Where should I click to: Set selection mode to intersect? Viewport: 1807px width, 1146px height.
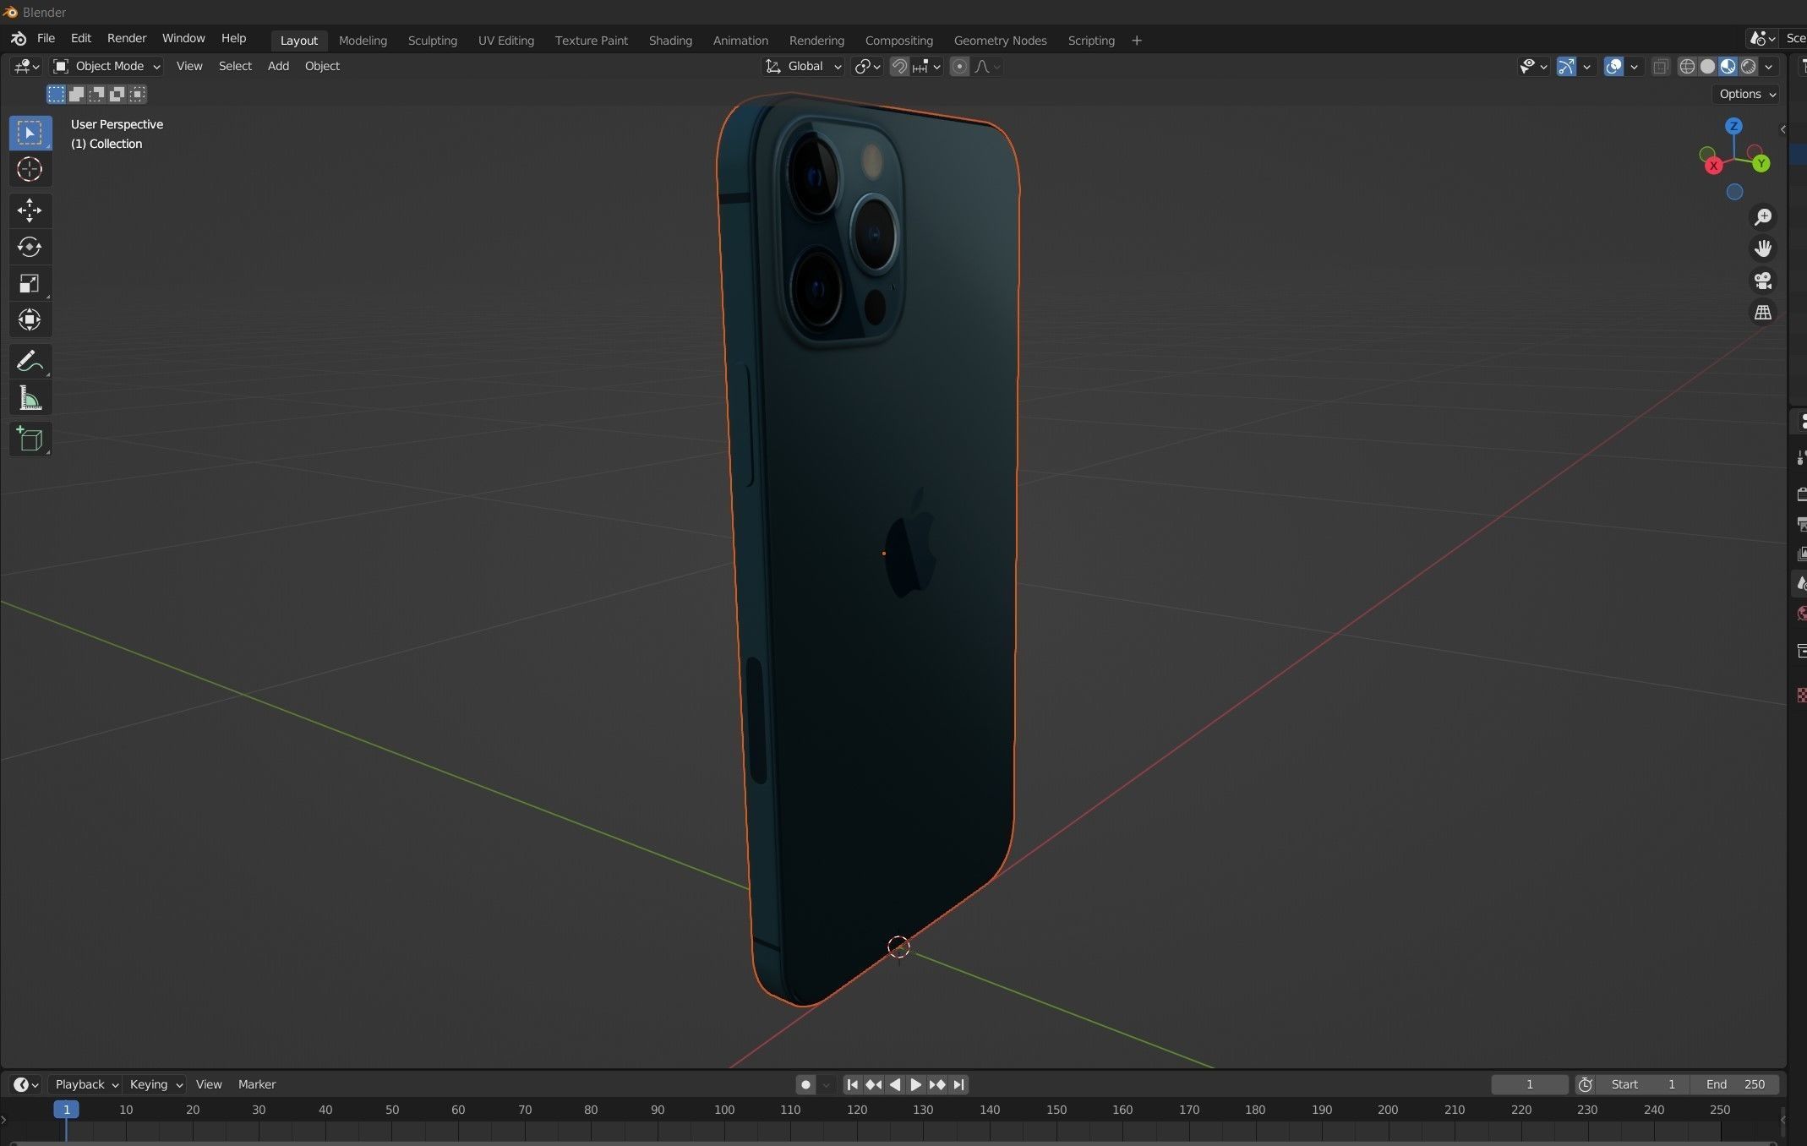[x=137, y=94]
